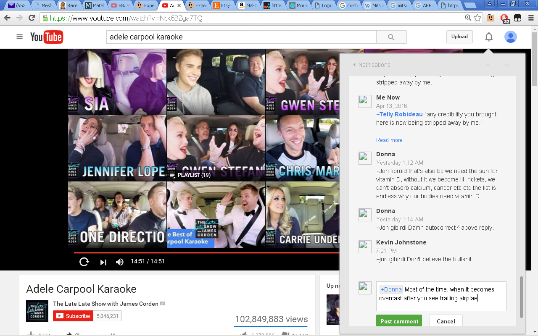Screen dimensions: 538x336
Task: Replay the video
Action: (84, 262)
